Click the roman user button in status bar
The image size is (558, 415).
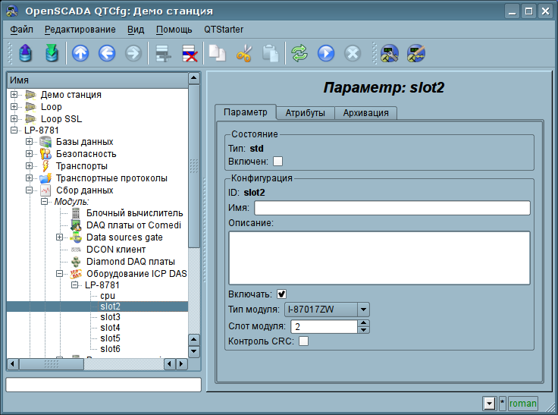click(522, 404)
